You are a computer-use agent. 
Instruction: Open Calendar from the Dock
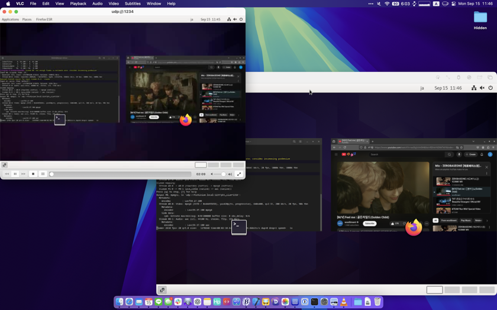(149, 302)
